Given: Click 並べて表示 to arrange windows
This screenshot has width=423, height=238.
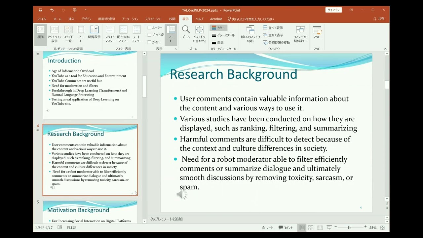Looking at the screenshot, I should click(x=273, y=28).
